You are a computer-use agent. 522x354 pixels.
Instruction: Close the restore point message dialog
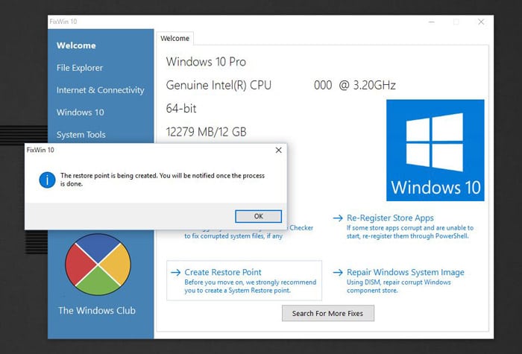(279, 150)
